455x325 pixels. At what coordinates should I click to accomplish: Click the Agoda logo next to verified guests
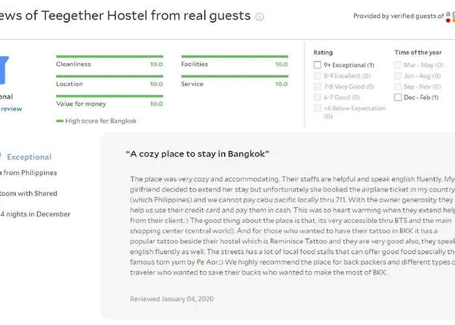[450, 17]
